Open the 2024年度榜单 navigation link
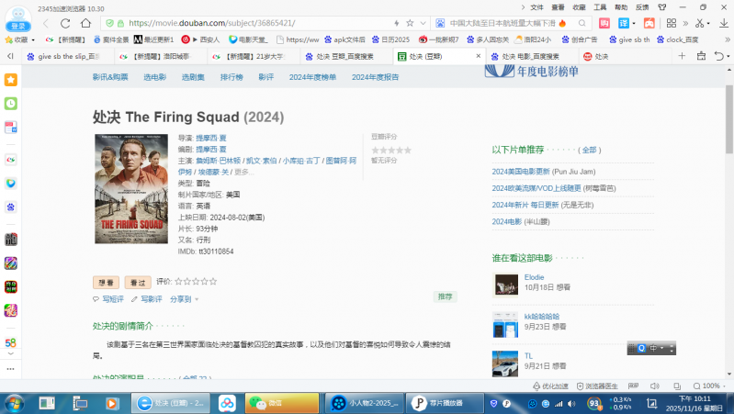This screenshot has width=734, height=414. coord(312,77)
